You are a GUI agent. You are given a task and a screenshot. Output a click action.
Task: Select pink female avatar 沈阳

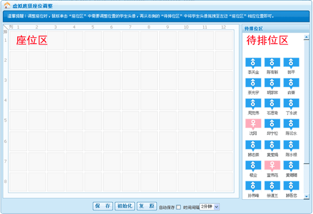coord(253,124)
